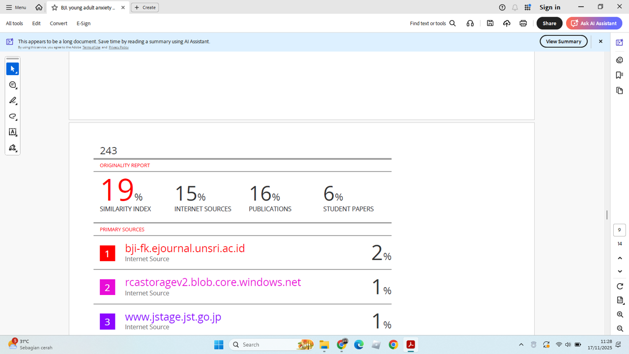Pick the freehand Draw tool
Screen dimensions: 629x354
(12, 117)
